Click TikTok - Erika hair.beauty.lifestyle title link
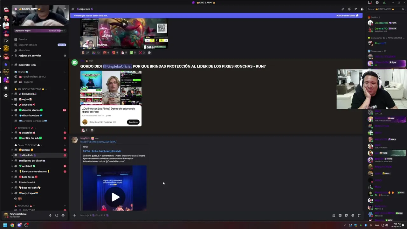The image size is (407, 229). 102,151
